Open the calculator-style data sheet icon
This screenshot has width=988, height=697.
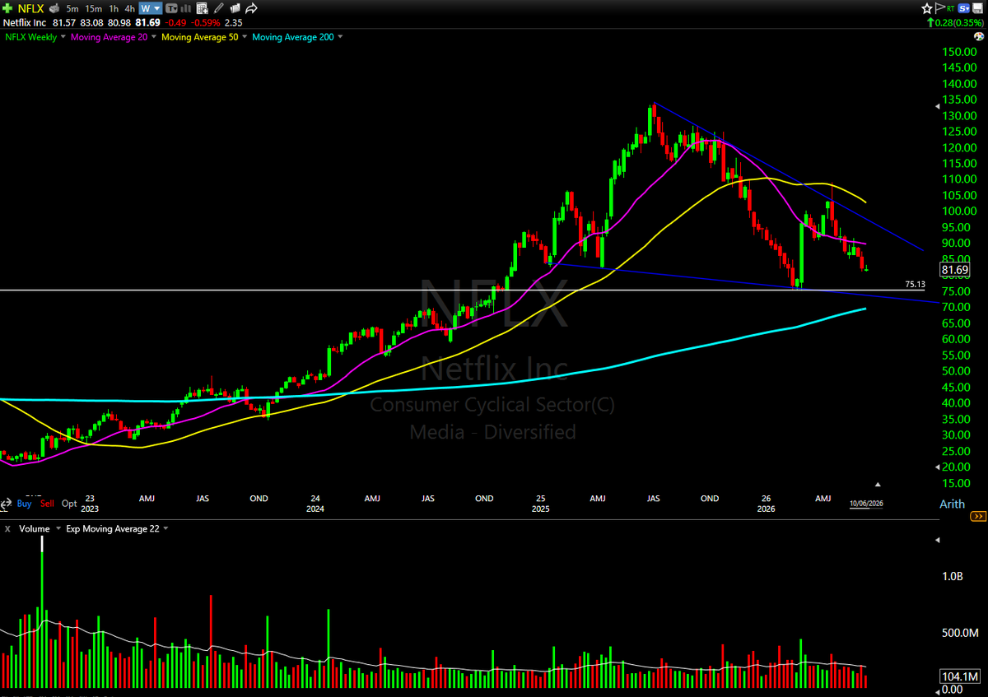(x=203, y=8)
